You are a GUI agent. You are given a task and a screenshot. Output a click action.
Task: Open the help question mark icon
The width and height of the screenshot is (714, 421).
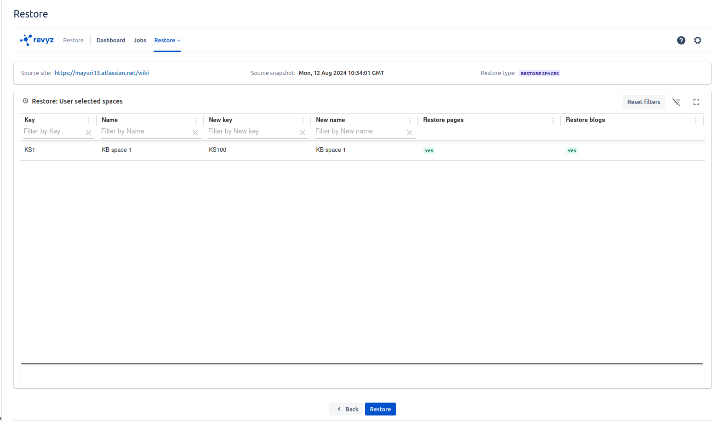pyautogui.click(x=681, y=40)
